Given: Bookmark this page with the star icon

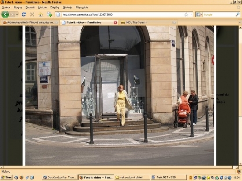Looking at the screenshot, I should click(x=186, y=14).
